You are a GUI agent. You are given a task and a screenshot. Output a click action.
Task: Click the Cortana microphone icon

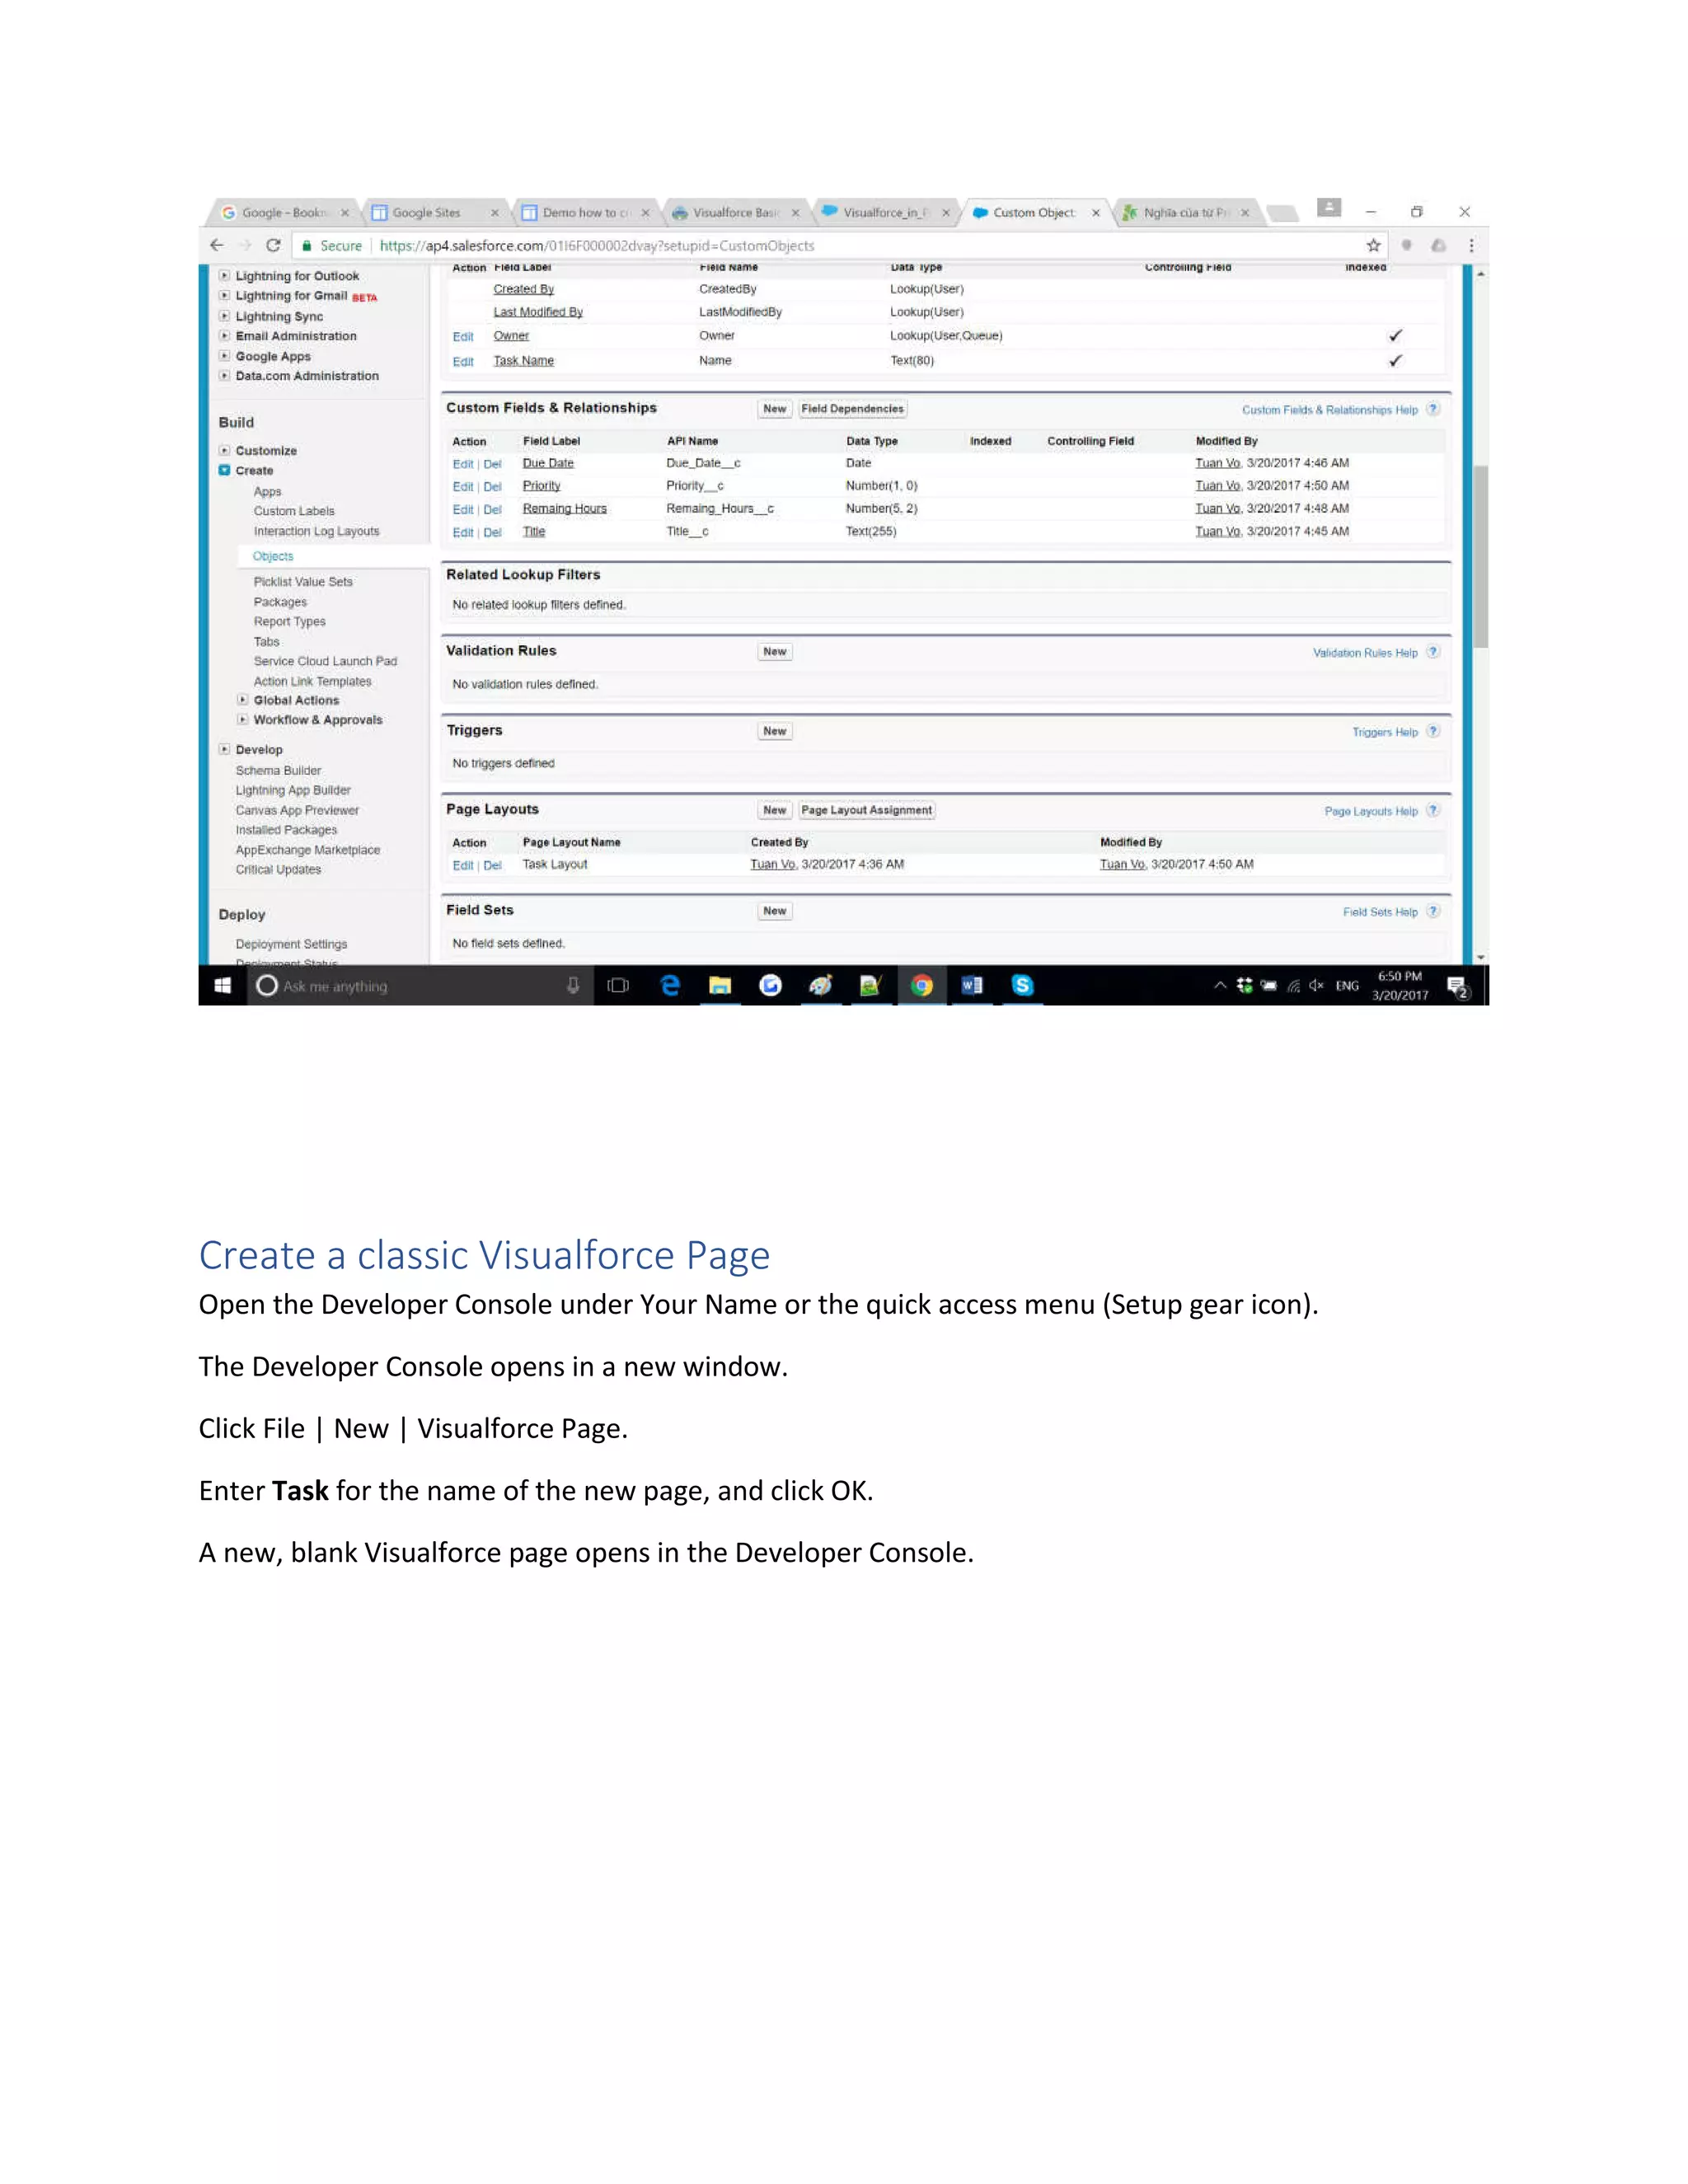[573, 986]
